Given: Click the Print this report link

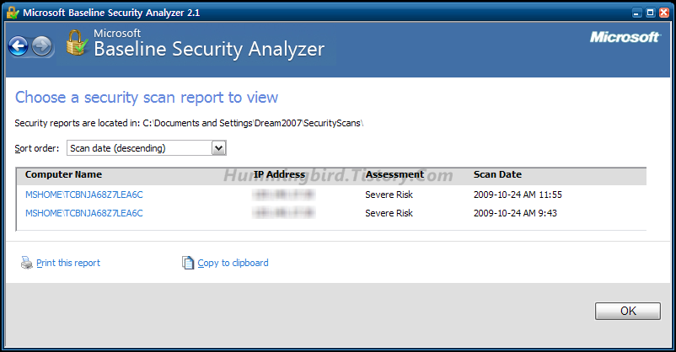Looking at the screenshot, I should pyautogui.click(x=68, y=263).
